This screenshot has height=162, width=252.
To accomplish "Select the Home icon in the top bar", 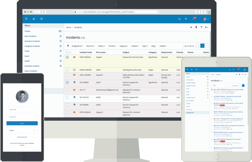I will (x=26, y=19).
